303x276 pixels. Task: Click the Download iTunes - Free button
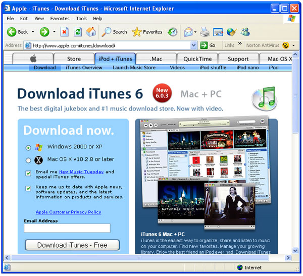pyautogui.click(x=72, y=245)
